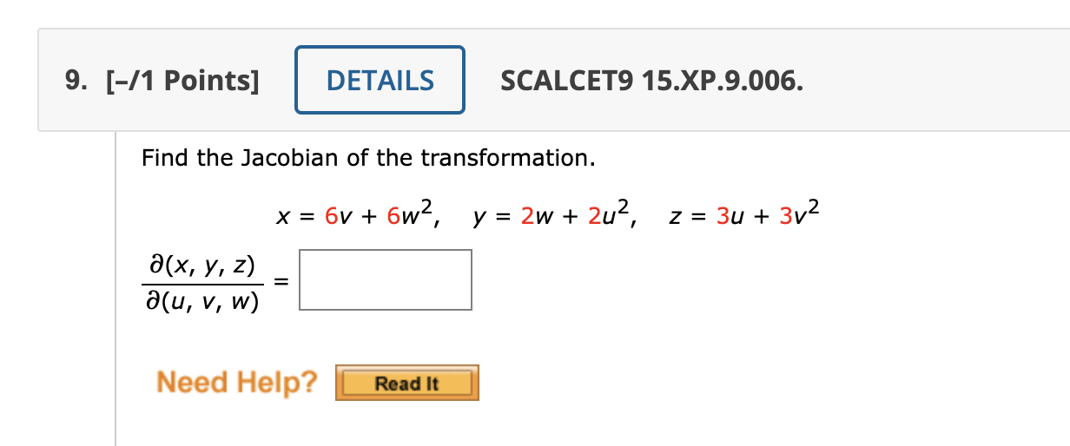Click the red 3 before u in z equation
Screen dimensions: 1070x446
(x=723, y=216)
